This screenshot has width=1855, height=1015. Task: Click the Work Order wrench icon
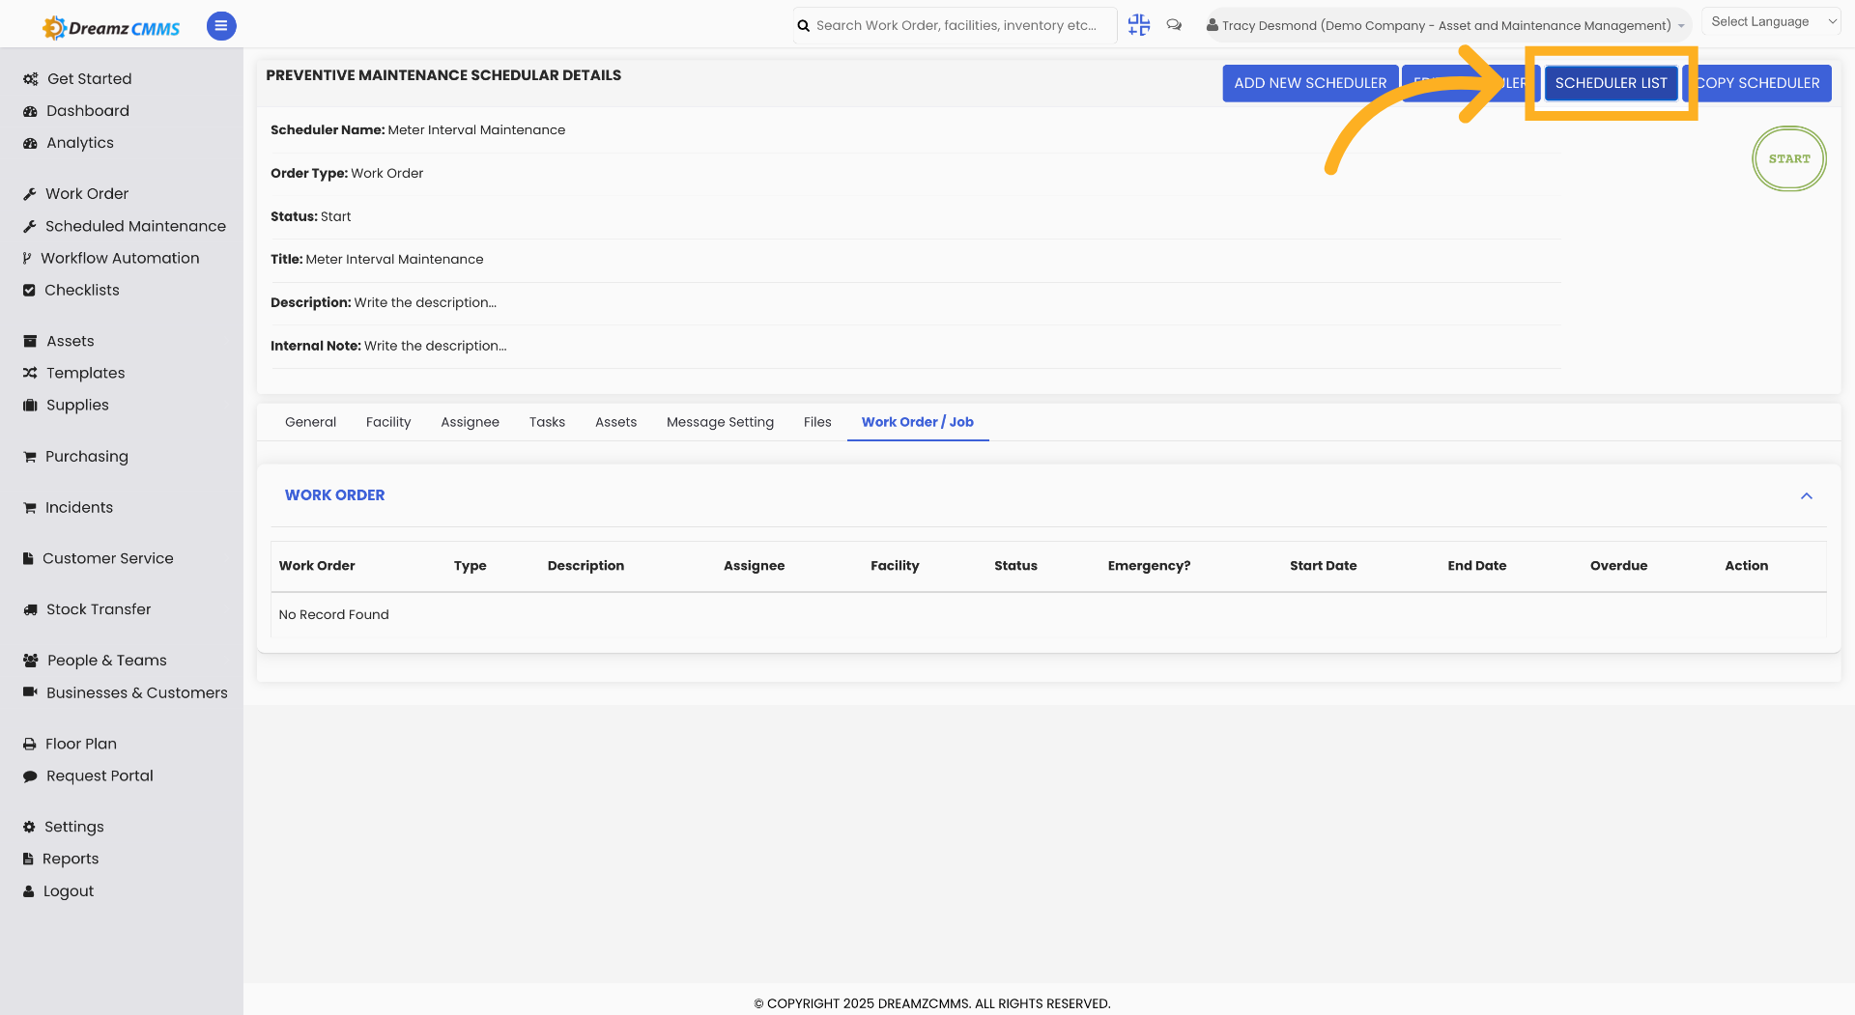(x=30, y=194)
